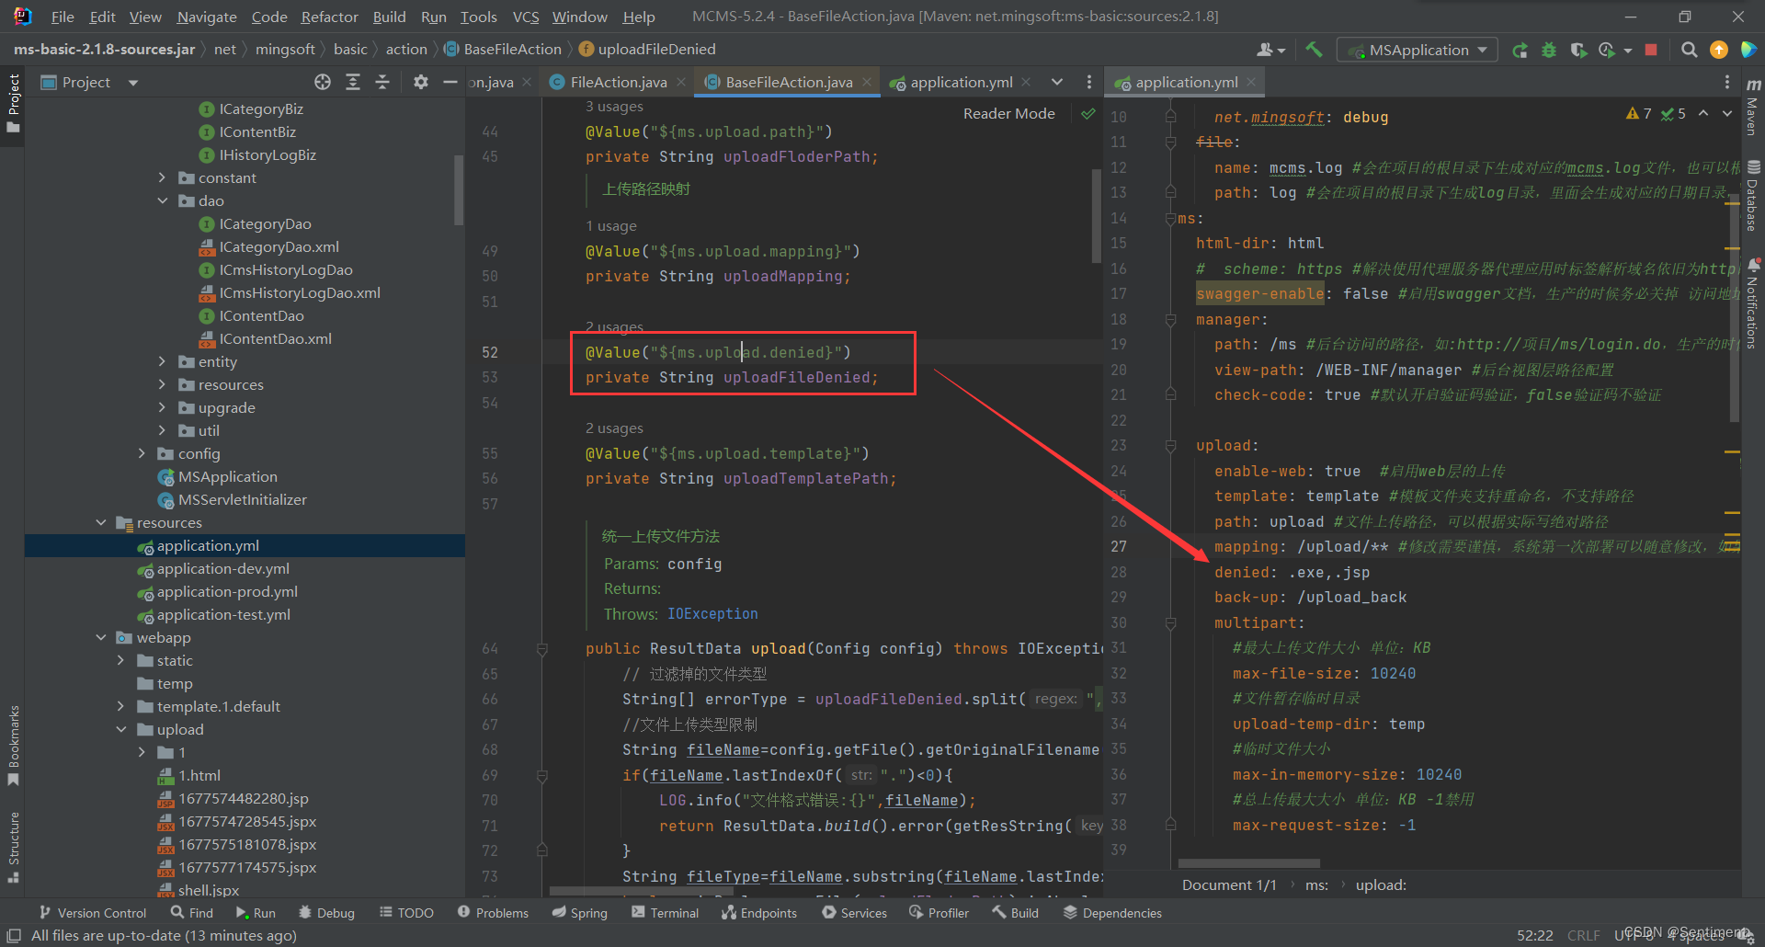Open Project panel settings gear
This screenshot has width=1765, height=947.
[x=421, y=82]
